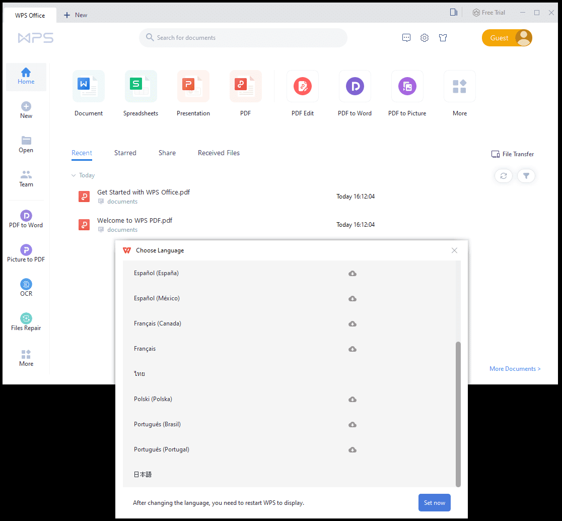
Task: Select the WPS Office window tab
Action: [30, 15]
